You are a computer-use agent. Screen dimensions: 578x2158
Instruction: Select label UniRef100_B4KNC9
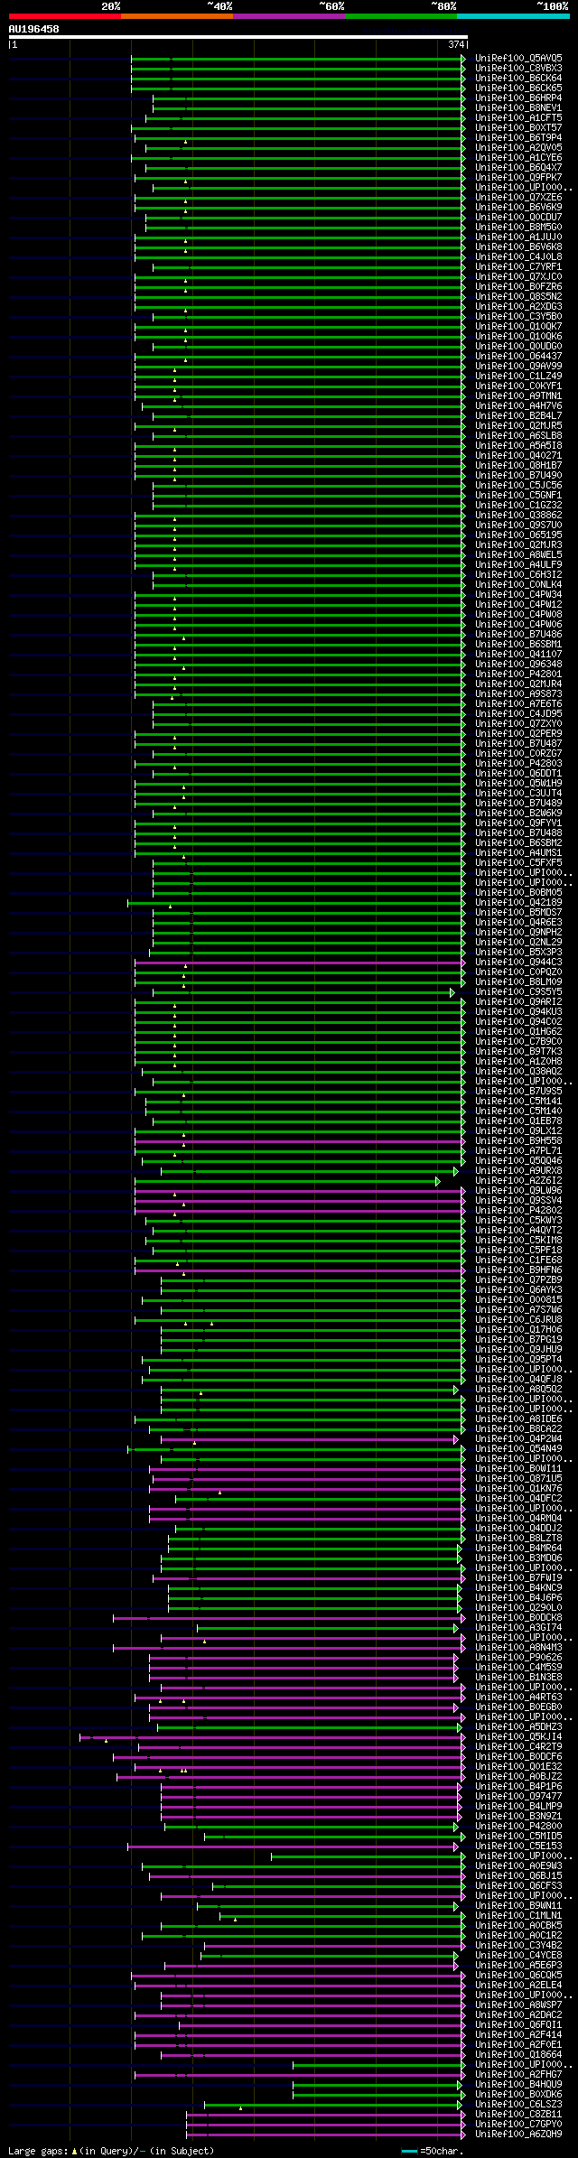coord(518,1587)
